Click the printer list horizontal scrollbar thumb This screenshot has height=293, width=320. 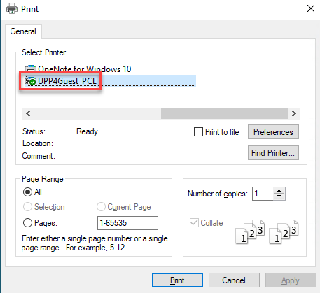coord(224,114)
